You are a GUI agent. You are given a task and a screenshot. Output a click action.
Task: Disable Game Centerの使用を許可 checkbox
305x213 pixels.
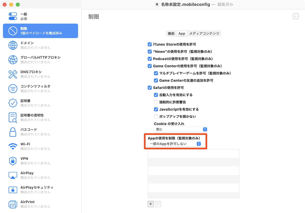point(150,66)
